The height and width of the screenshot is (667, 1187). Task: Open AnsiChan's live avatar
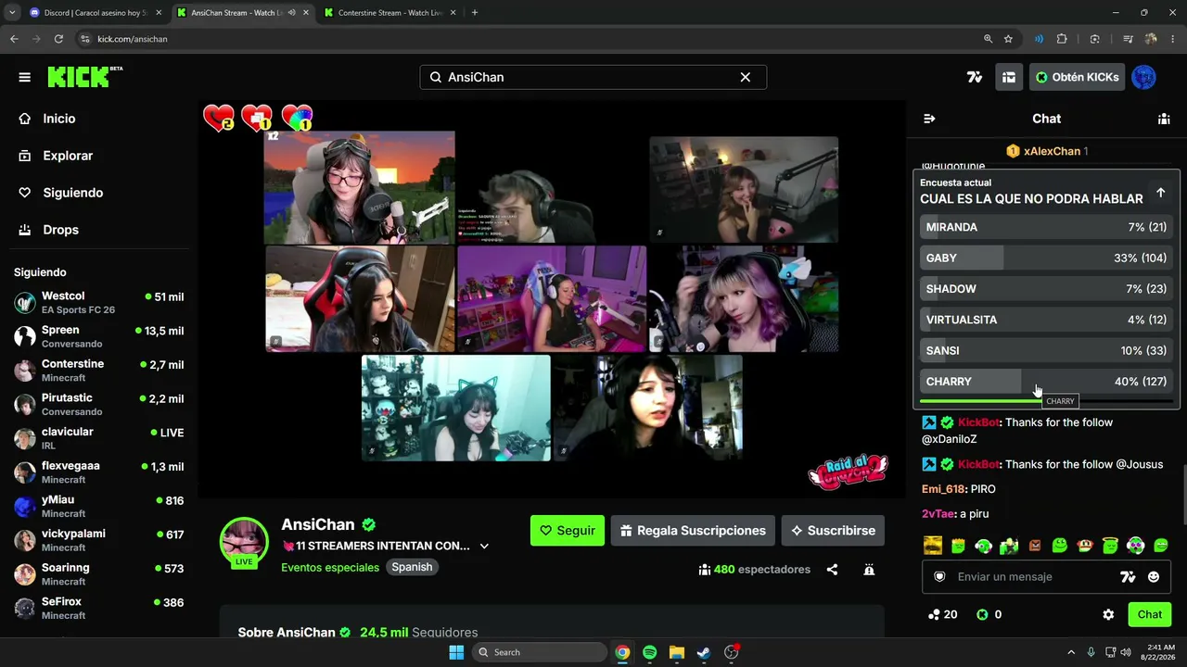[244, 542]
